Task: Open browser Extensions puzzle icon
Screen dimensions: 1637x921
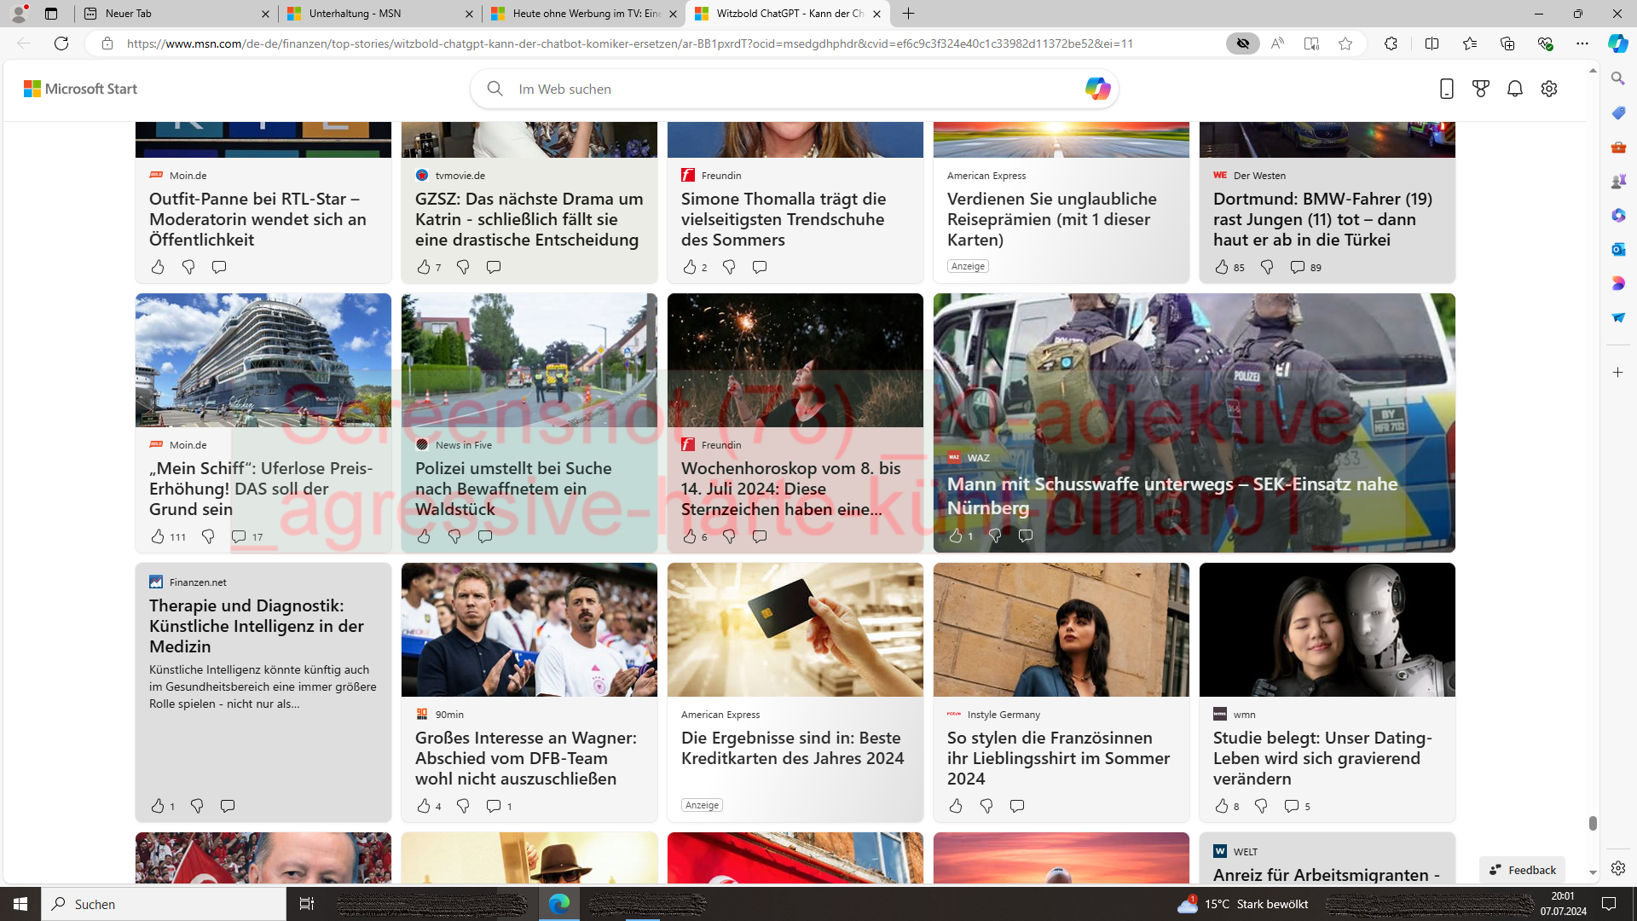Action: [x=1391, y=43]
